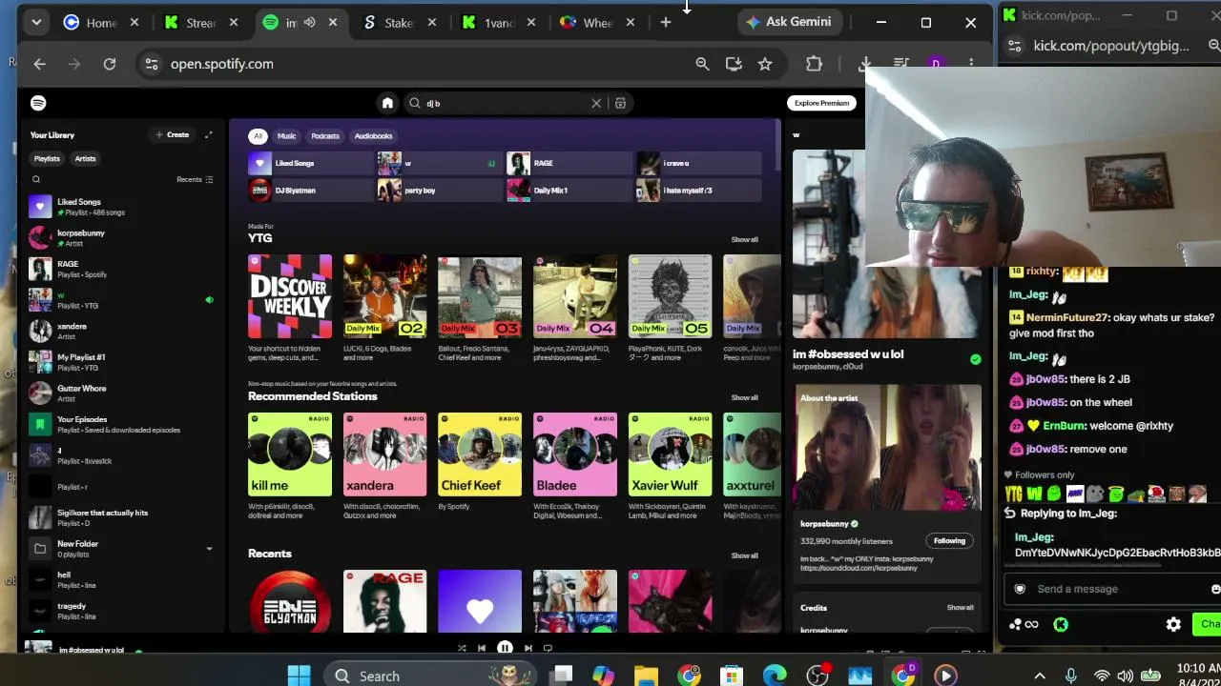The width and height of the screenshot is (1221, 686).
Task: Open the Chrome tab search dropdown
Action: tap(36, 22)
